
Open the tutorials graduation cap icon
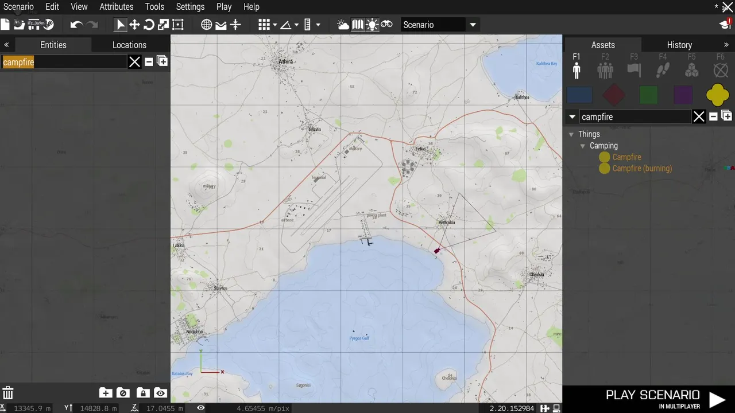(725, 24)
